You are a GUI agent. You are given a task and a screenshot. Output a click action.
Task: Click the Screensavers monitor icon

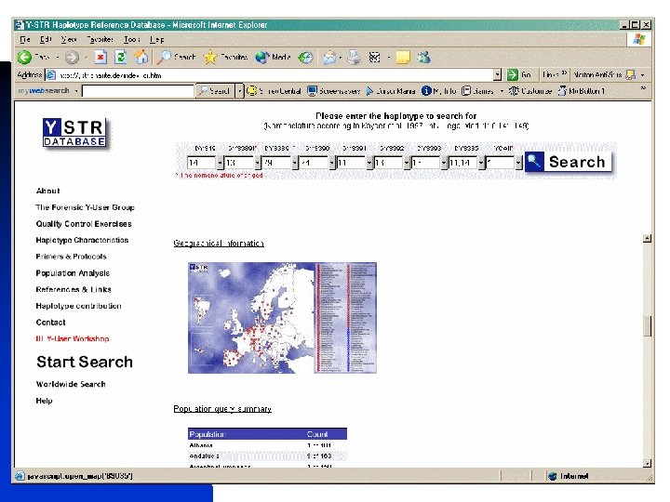(313, 90)
